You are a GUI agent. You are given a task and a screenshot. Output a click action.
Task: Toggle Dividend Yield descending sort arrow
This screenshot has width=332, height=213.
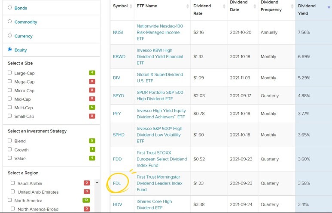[x=329, y=7]
